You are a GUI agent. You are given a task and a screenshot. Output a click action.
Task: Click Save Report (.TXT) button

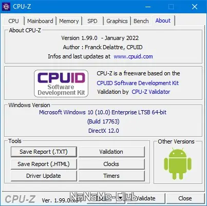[44, 152]
